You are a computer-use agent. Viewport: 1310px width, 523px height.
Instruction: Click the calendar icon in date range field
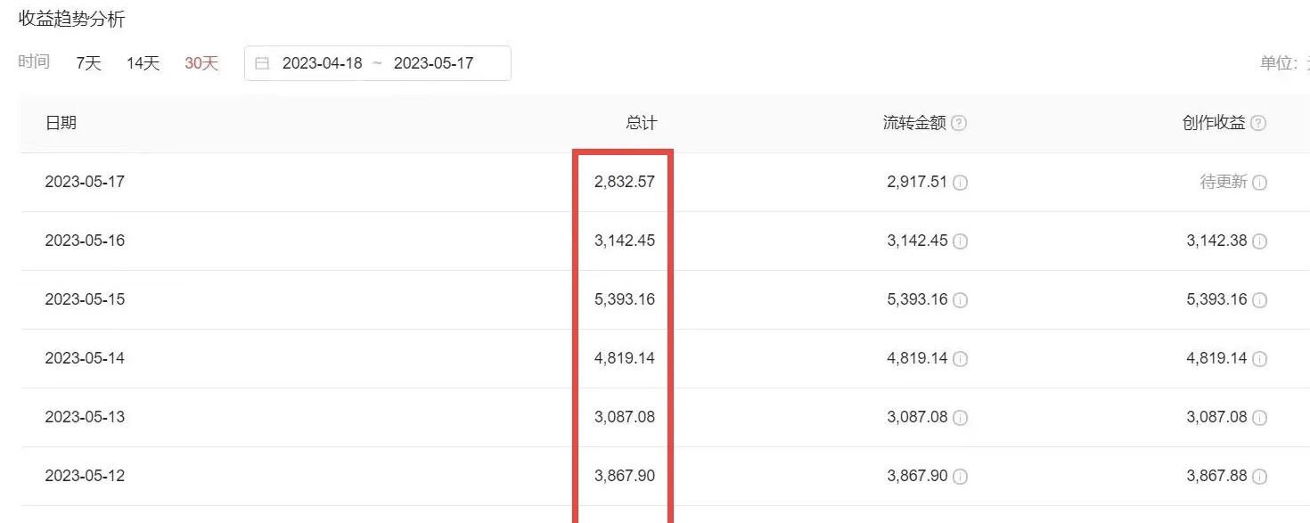tap(262, 63)
